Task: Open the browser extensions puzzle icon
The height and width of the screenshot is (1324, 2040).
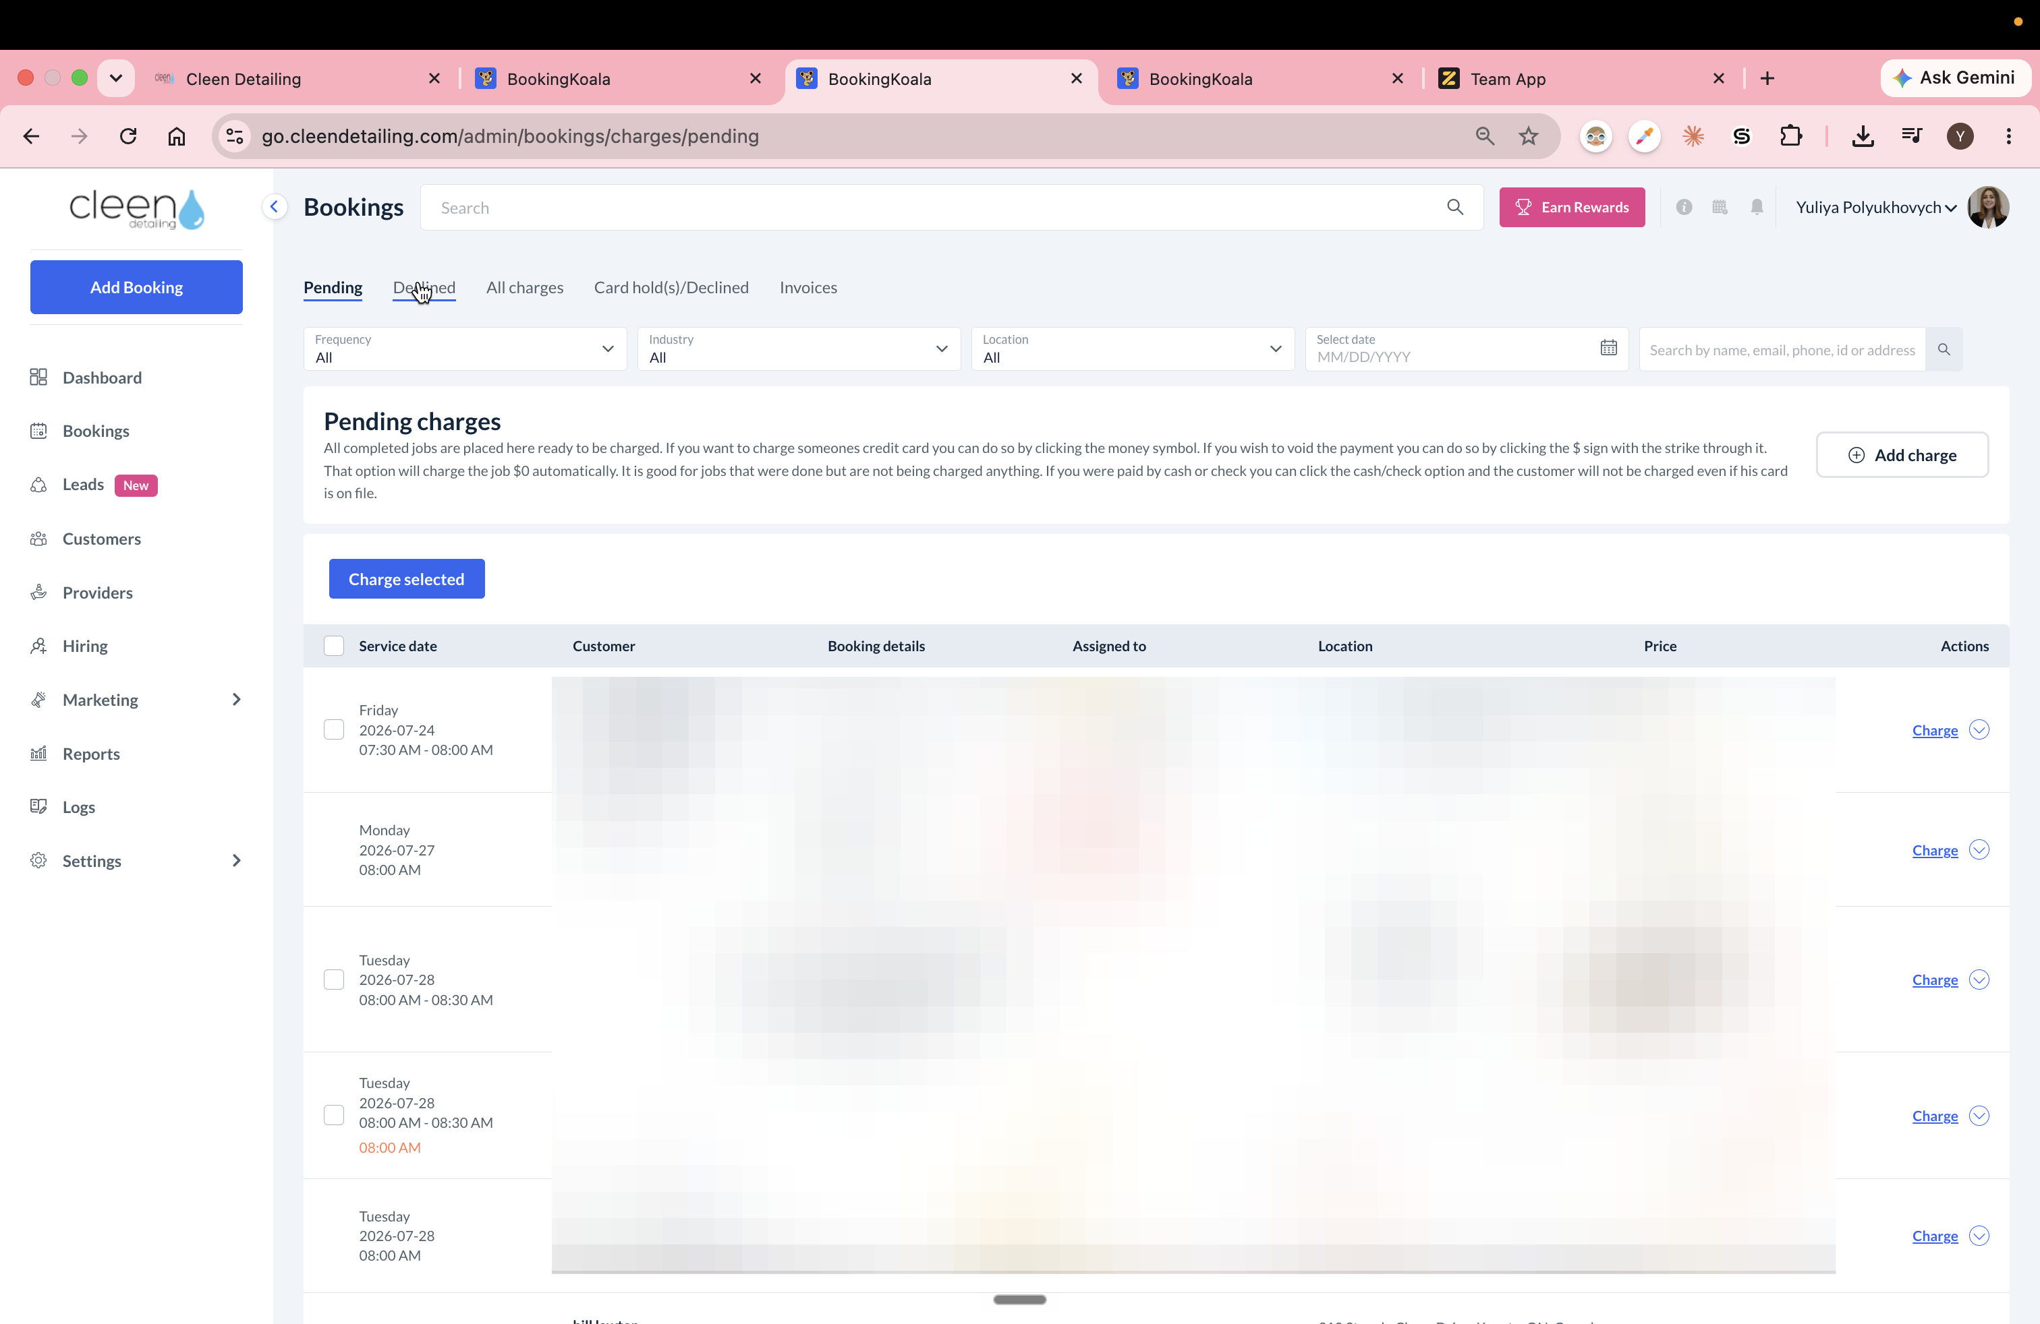Action: pyautogui.click(x=1790, y=136)
